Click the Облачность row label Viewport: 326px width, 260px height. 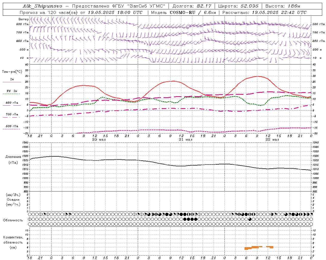[x=13, y=220]
